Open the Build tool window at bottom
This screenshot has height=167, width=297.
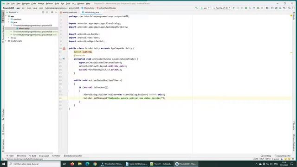pyautogui.click(x=32, y=156)
